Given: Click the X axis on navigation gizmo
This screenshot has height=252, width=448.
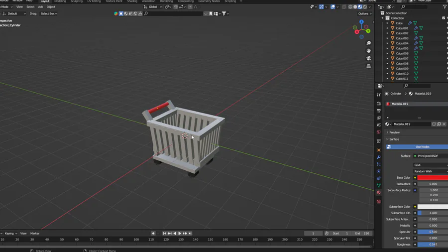Looking at the screenshot, I should pyautogui.click(x=357, y=32).
